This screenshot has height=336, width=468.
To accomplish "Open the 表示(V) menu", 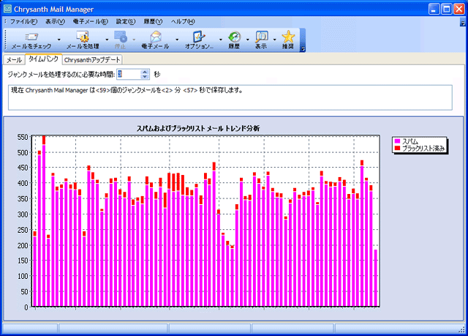I will tap(55, 21).
